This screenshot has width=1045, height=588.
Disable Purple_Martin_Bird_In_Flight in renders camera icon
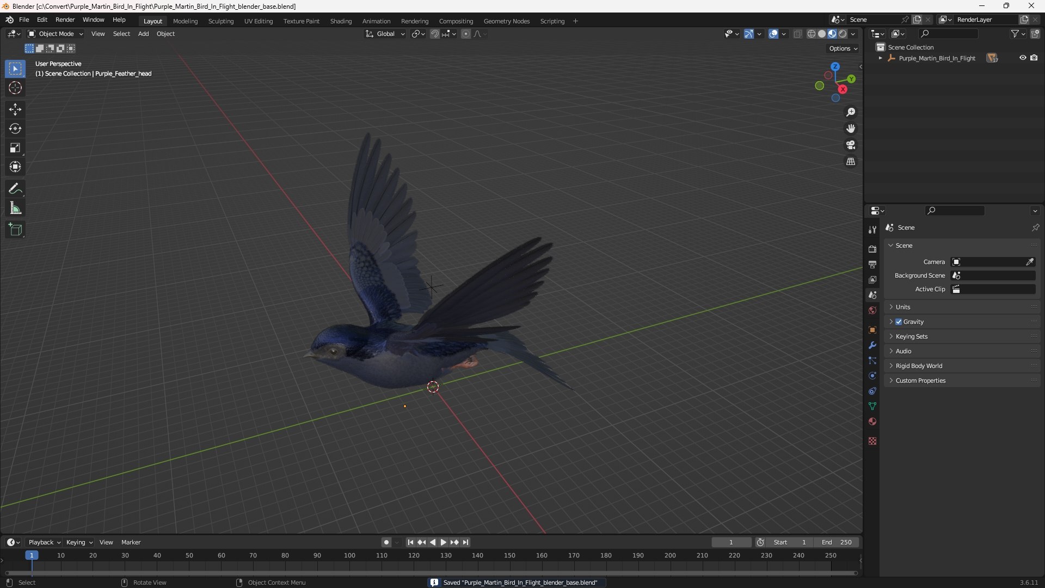pos(1034,58)
